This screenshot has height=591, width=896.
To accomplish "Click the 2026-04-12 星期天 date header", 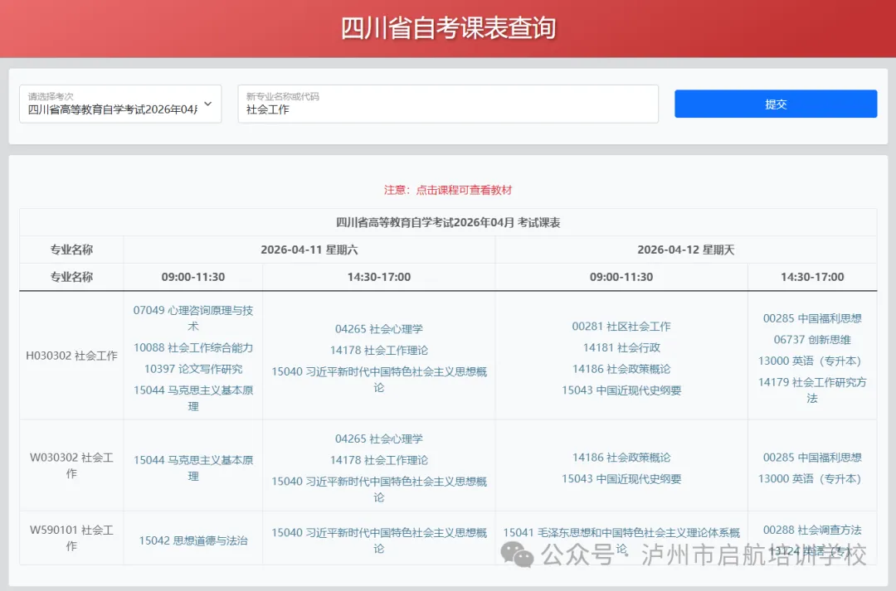I will pyautogui.click(x=686, y=250).
